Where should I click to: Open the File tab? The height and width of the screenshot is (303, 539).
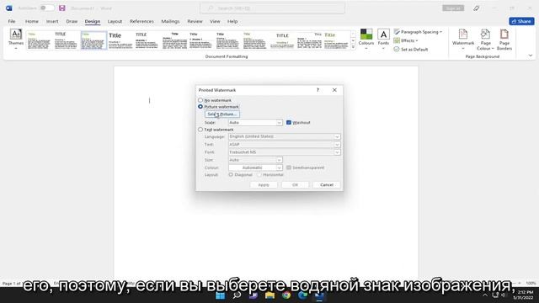tap(11, 21)
